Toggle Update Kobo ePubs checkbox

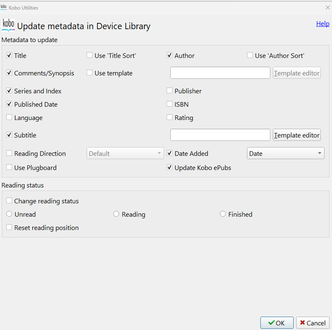point(170,167)
